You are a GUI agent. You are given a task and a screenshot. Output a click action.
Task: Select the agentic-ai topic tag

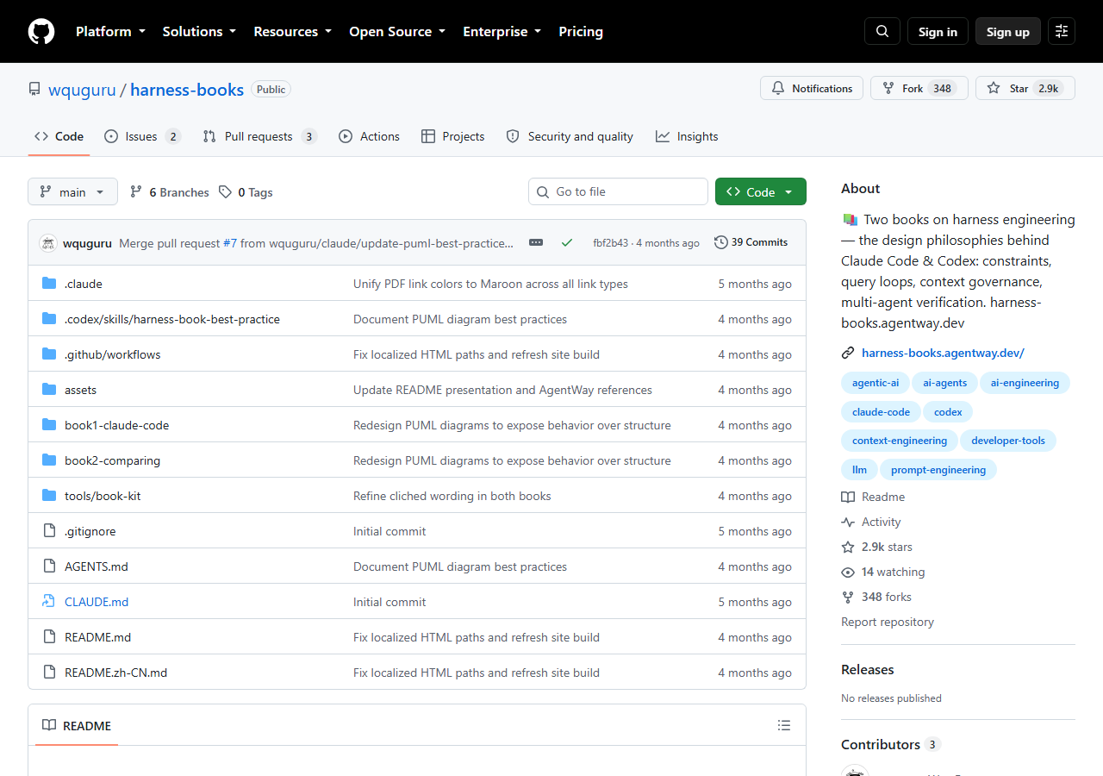tap(876, 382)
